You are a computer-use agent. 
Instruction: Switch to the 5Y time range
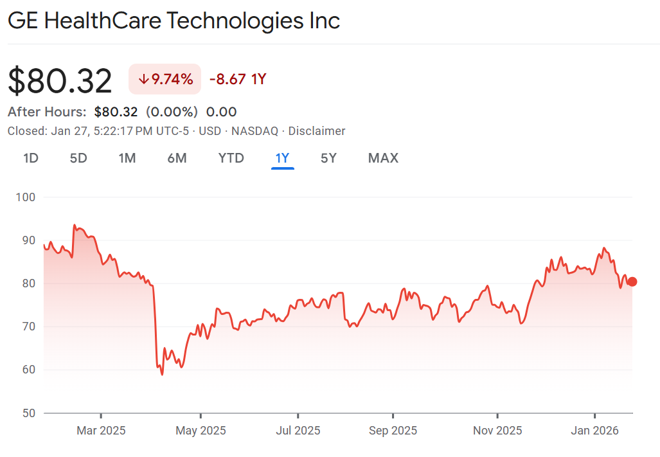pos(328,158)
